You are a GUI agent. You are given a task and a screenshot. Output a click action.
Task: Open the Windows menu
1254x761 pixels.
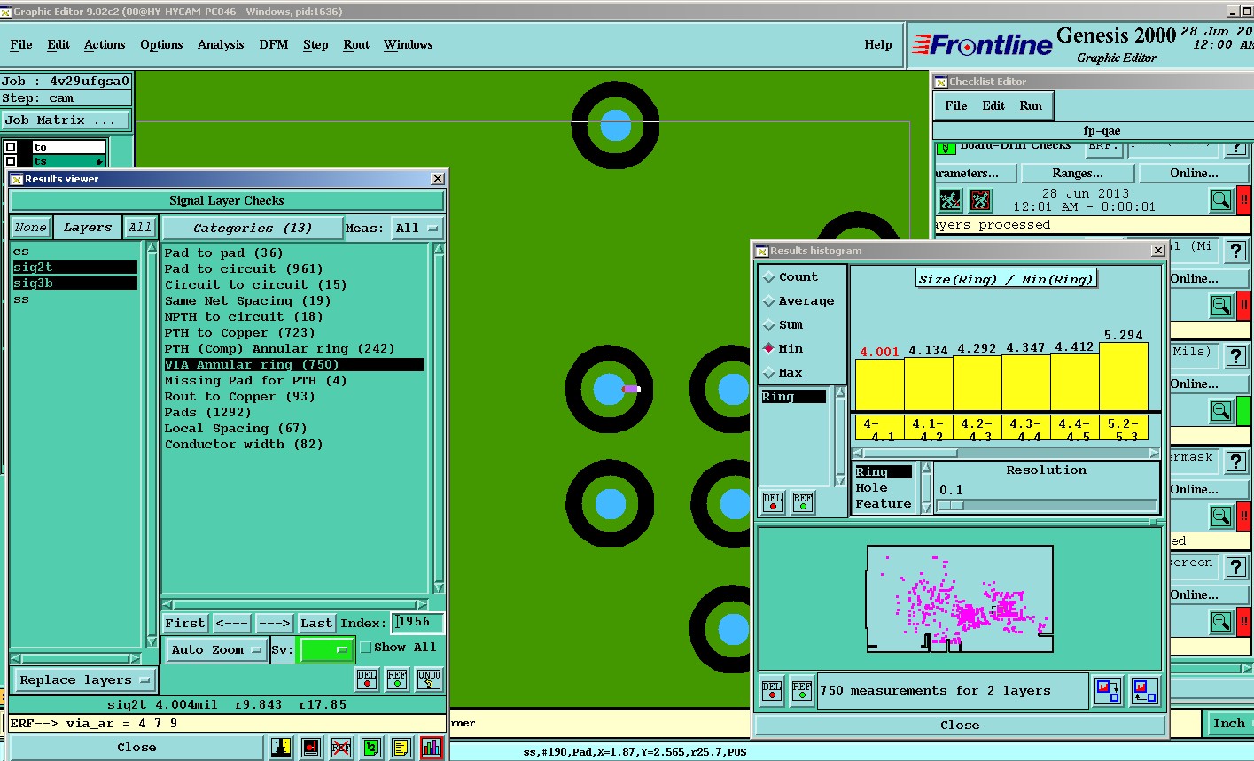(409, 44)
